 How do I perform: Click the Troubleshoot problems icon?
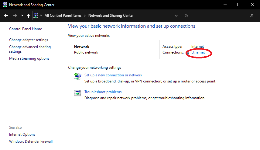(77, 93)
